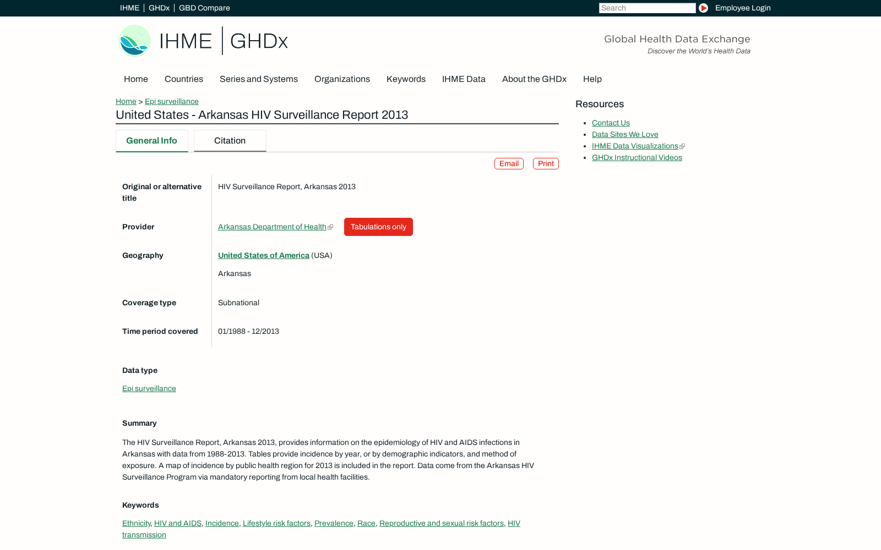The height and width of the screenshot is (550, 881).
Task: Click external link icon after IHME Data Visualizations
Action: 682,146
